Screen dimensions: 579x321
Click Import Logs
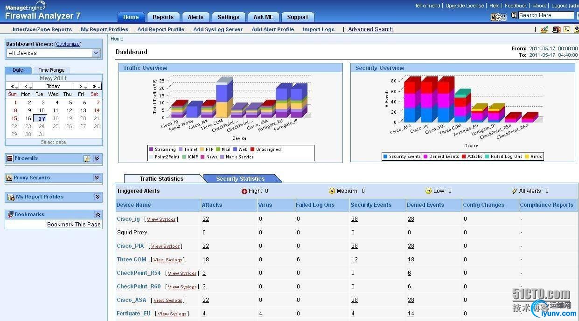click(x=319, y=29)
